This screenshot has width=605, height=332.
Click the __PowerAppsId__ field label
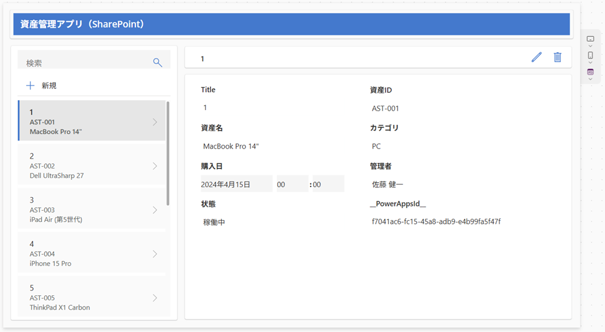click(398, 204)
